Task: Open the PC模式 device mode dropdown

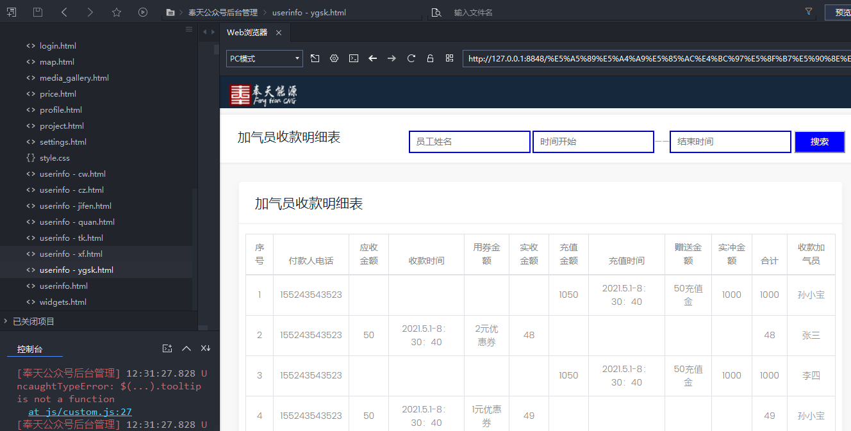Action: (265, 58)
